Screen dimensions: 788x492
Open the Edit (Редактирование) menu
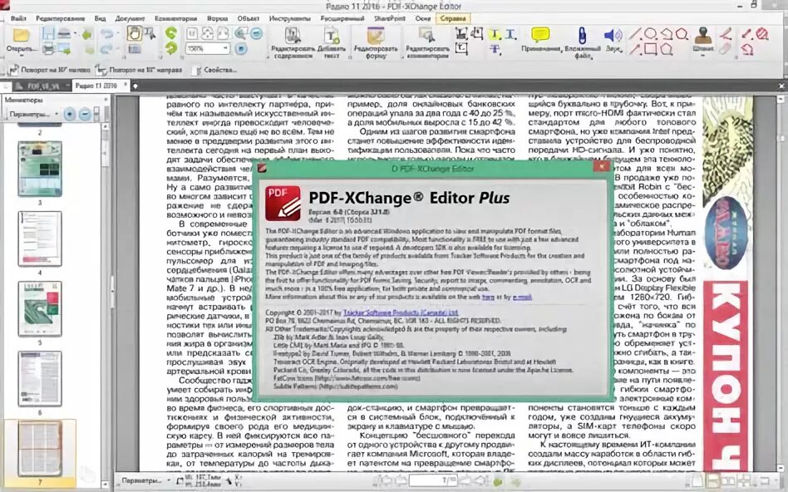[61, 18]
